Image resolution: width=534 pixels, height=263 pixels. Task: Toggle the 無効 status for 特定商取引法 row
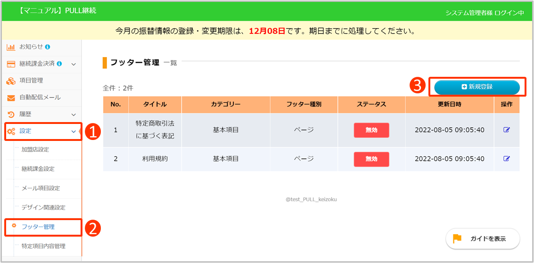pos(371,130)
